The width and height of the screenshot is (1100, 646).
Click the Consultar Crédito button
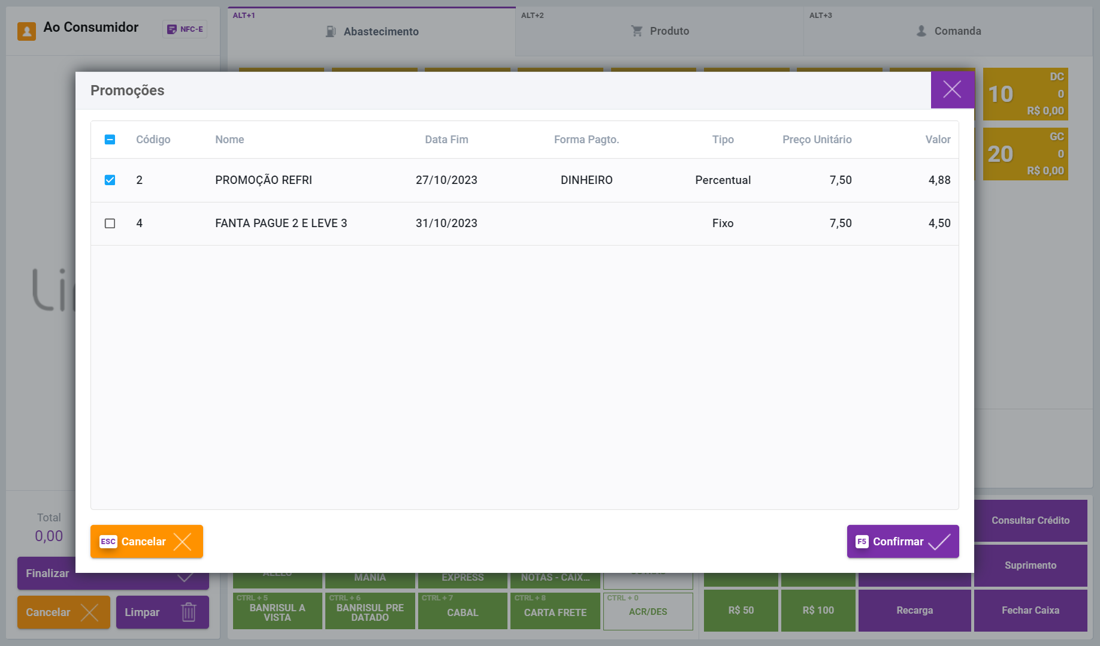(1031, 520)
